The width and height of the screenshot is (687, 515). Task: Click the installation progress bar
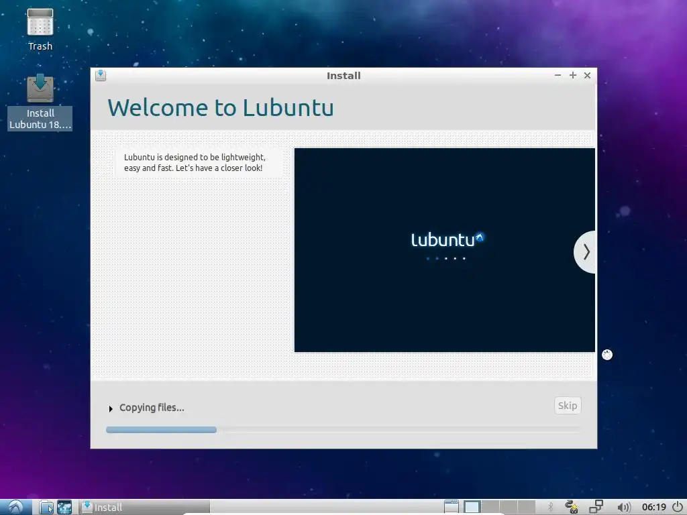coord(343,430)
